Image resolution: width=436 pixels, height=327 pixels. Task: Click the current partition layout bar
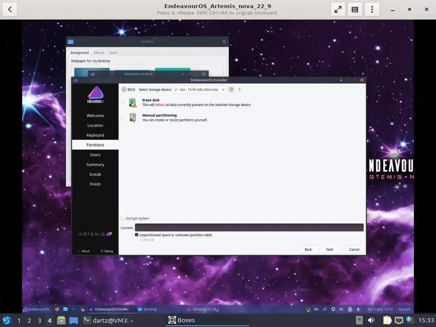coord(249,227)
